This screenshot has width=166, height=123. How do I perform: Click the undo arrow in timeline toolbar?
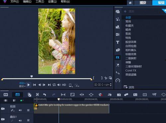[44, 95]
